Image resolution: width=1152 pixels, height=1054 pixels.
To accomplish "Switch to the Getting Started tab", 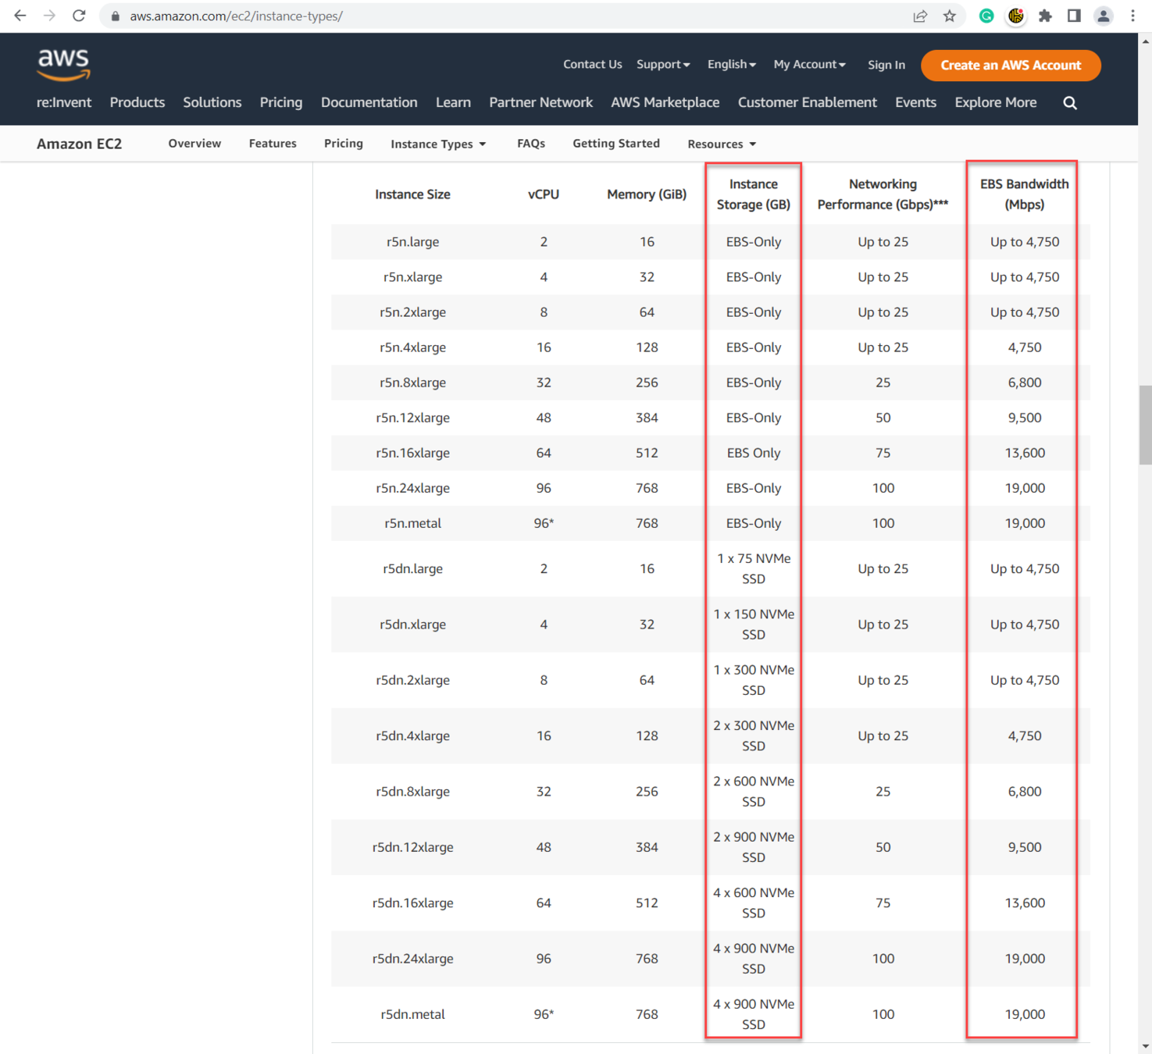I will point(616,144).
